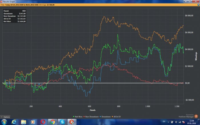Click the Hold'em Manager 2 logo
This screenshot has width=200, height=125.
coord(196,116)
